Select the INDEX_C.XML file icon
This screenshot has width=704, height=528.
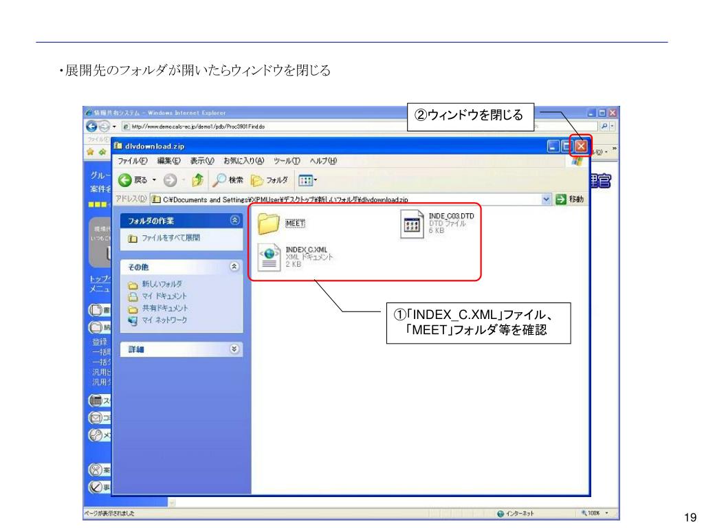[269, 257]
